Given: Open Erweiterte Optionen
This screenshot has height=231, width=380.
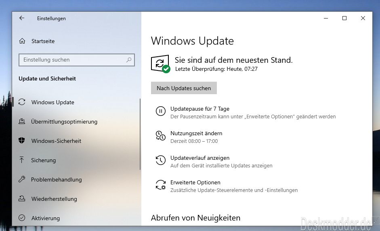Looking at the screenshot, I should pos(195,182).
